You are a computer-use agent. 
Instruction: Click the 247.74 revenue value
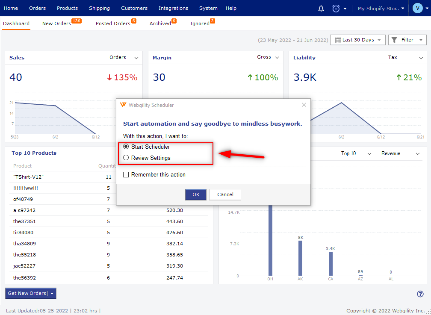coord(174,278)
